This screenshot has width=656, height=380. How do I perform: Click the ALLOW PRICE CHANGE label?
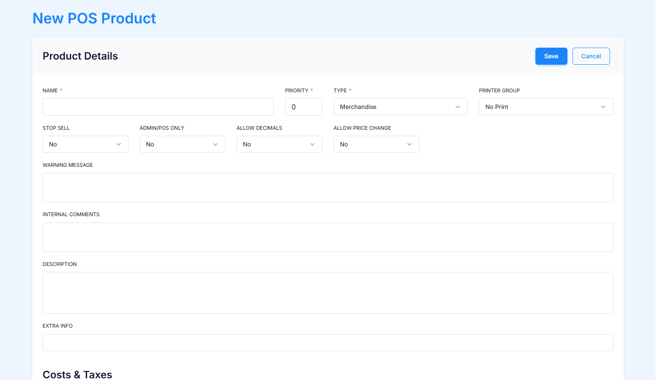pyautogui.click(x=362, y=128)
